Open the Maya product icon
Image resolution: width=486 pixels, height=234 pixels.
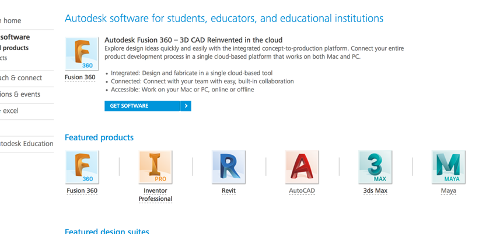[449, 167]
